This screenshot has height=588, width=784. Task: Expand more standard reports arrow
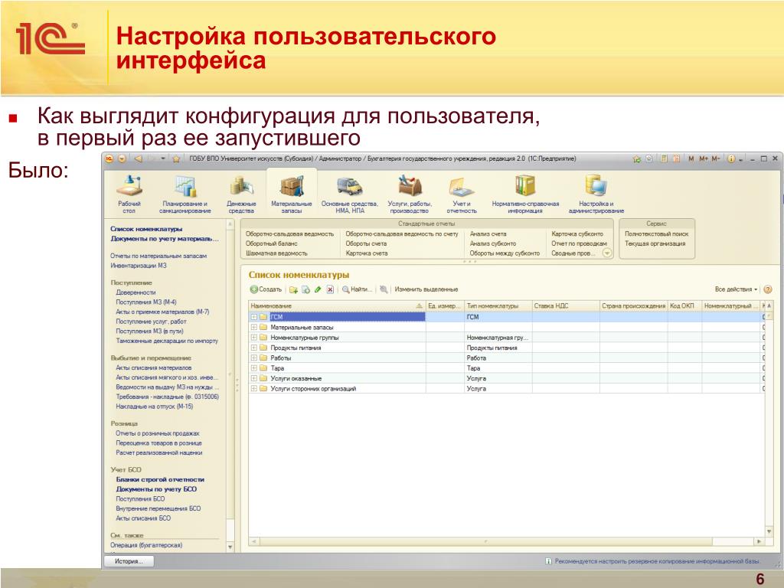(x=606, y=253)
